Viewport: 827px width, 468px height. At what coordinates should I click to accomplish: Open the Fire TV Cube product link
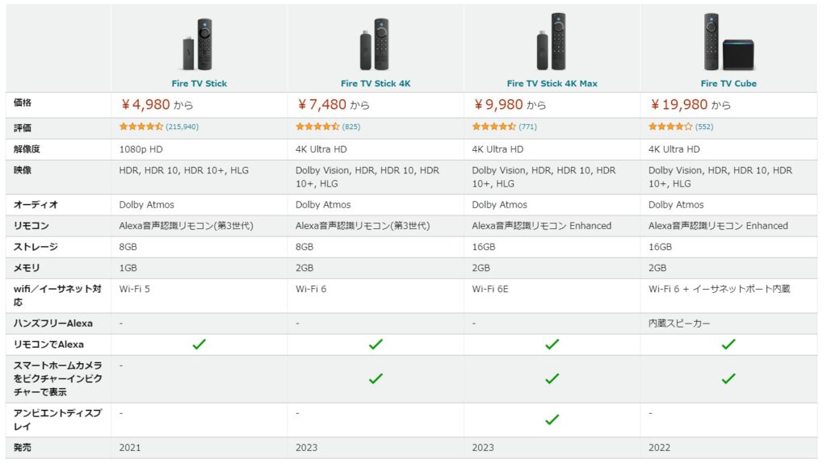tap(728, 84)
